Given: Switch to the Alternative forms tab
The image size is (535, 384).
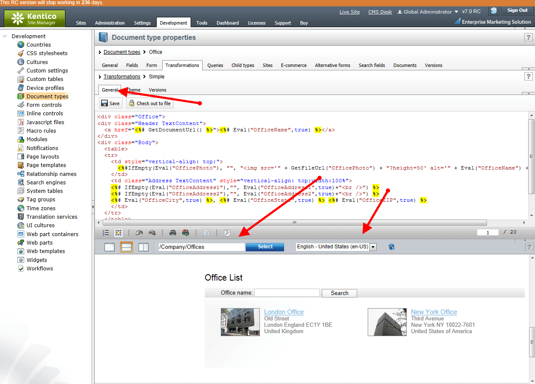Looking at the screenshot, I should (x=333, y=65).
